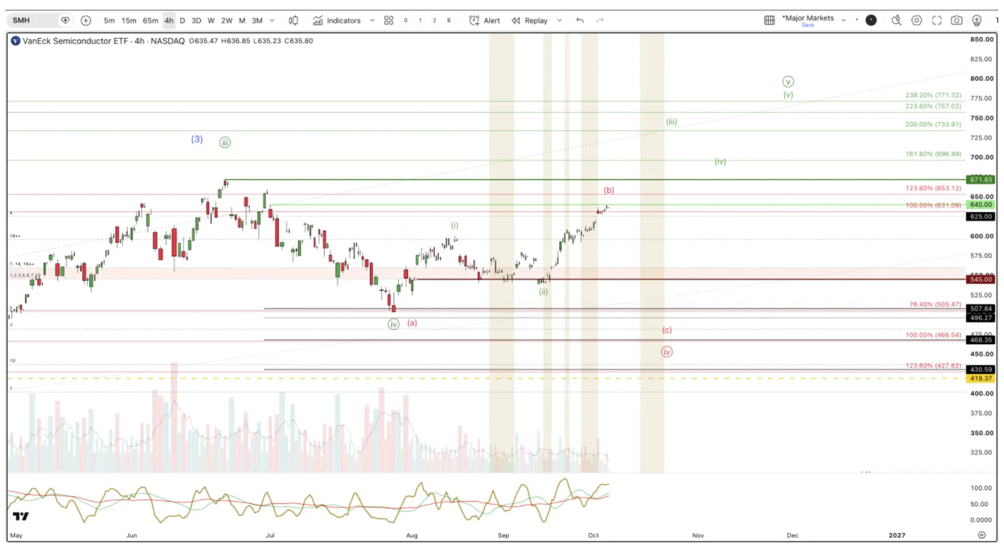Image resolution: width=1004 pixels, height=548 pixels.
Task: Switch to the D daily timeframe
Action: pos(182,21)
